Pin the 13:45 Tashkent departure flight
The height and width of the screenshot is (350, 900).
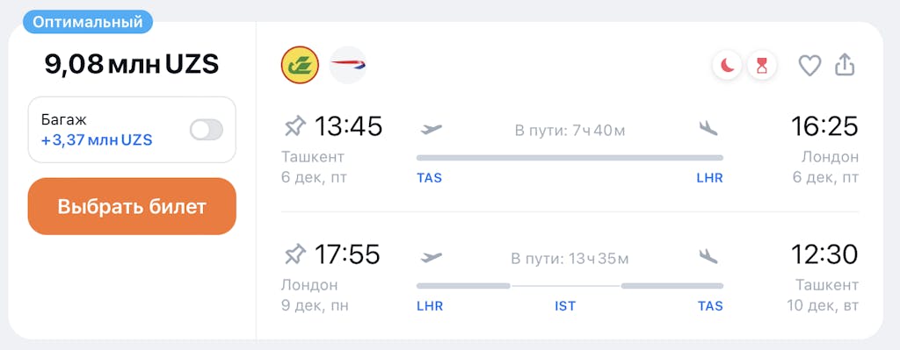[295, 126]
